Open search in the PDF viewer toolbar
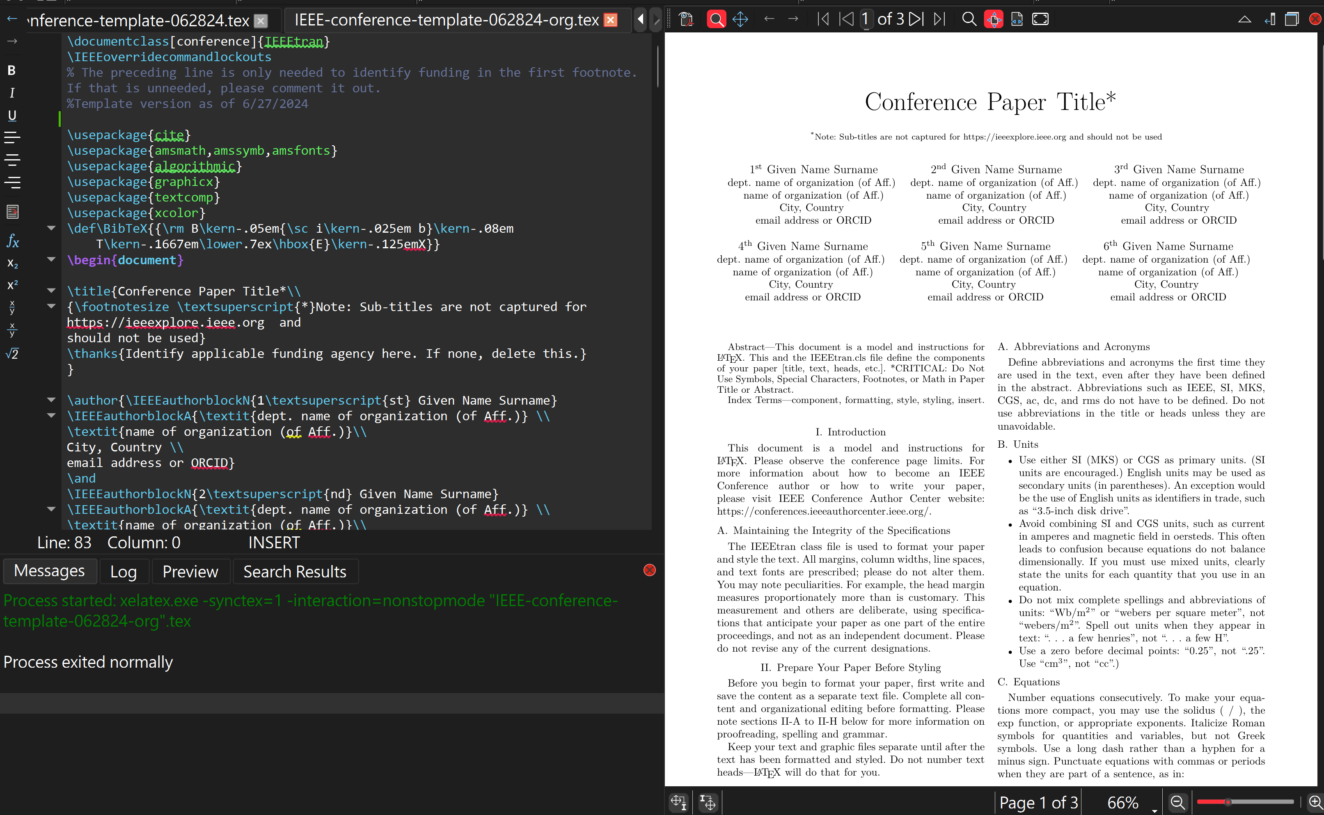1324x815 pixels. (969, 19)
